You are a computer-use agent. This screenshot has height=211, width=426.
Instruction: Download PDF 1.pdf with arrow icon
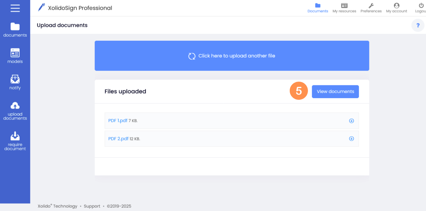pyautogui.click(x=351, y=121)
